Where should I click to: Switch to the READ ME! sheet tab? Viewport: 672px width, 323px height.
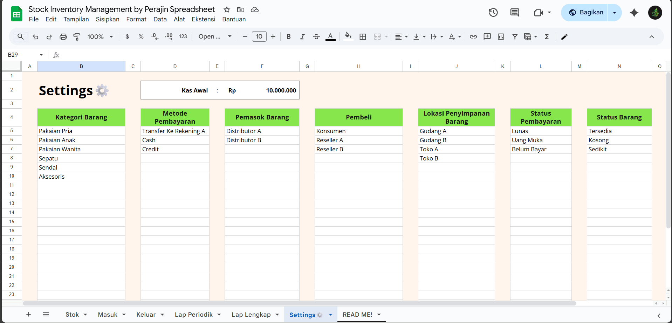pos(357,315)
